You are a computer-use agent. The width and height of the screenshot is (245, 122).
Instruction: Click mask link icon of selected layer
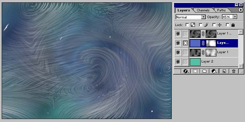pos(203,43)
